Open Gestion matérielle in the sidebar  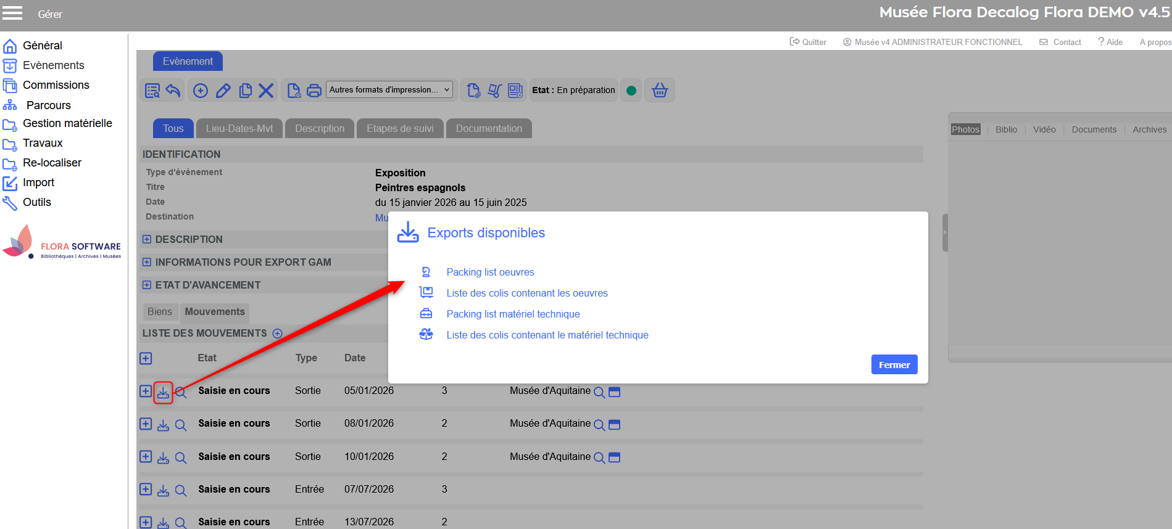(x=67, y=123)
